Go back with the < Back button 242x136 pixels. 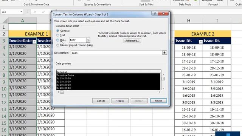120,101
